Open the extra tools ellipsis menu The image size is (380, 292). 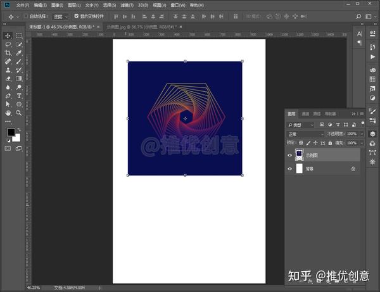[x=8, y=122]
